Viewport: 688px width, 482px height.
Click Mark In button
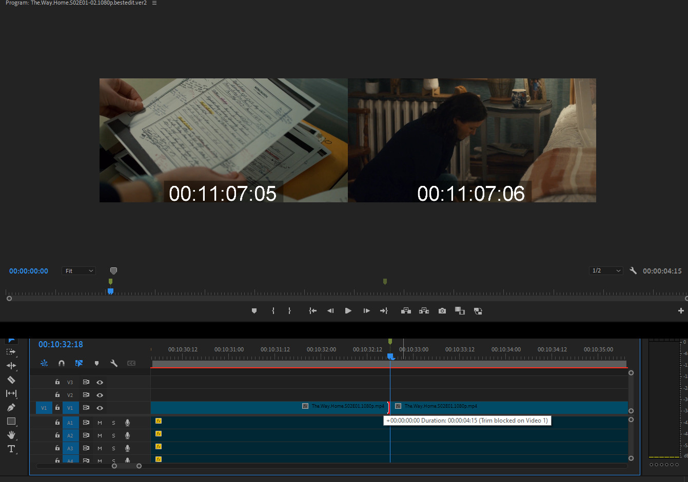click(x=273, y=311)
